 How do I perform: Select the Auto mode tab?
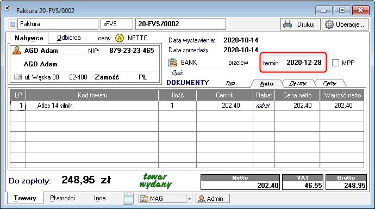click(x=266, y=83)
